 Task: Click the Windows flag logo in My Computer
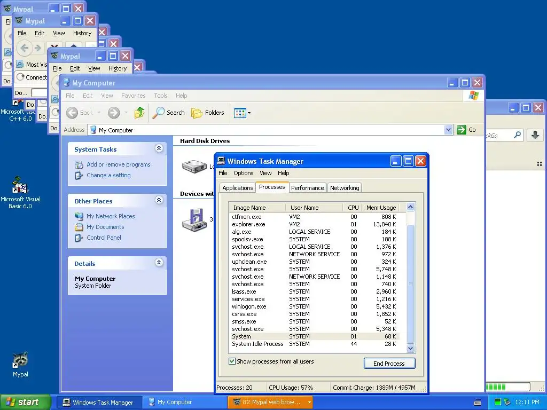pyautogui.click(x=474, y=95)
